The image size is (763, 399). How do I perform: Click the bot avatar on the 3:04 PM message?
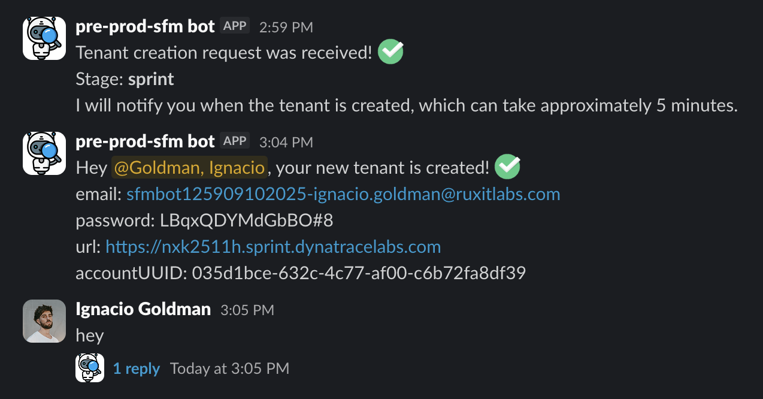[44, 153]
